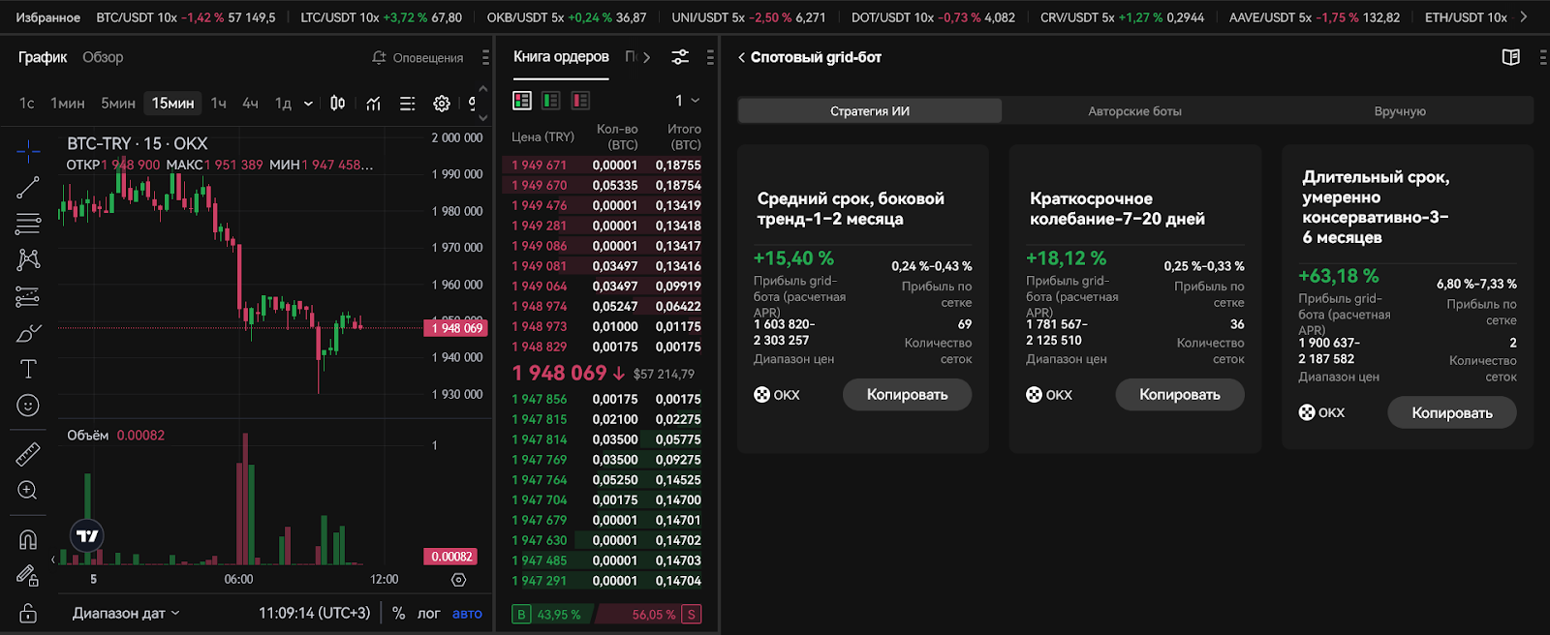
Task: Show only asks order book view
Action: 580,101
